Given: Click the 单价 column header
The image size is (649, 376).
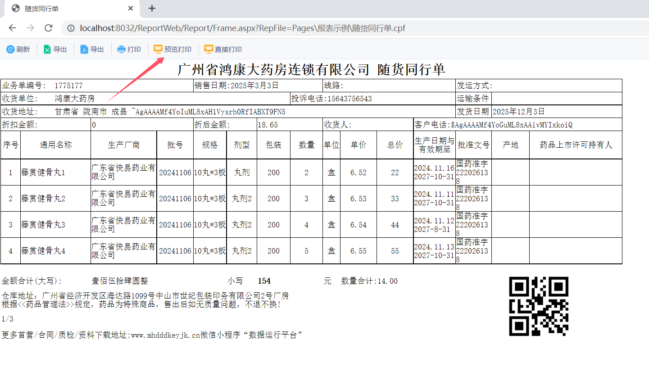Looking at the screenshot, I should (359, 145).
